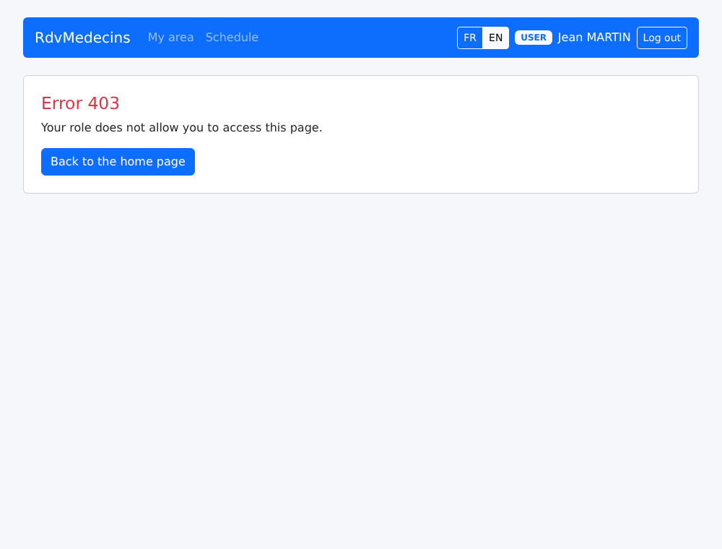Screen dimensions: 722x549
Task: Click the USER role badge
Action: 534,38
